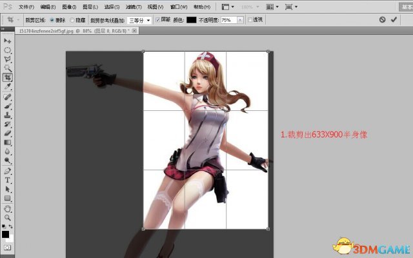Select the Eraser tool
Screen dimensions: 413x258
coord(7,134)
